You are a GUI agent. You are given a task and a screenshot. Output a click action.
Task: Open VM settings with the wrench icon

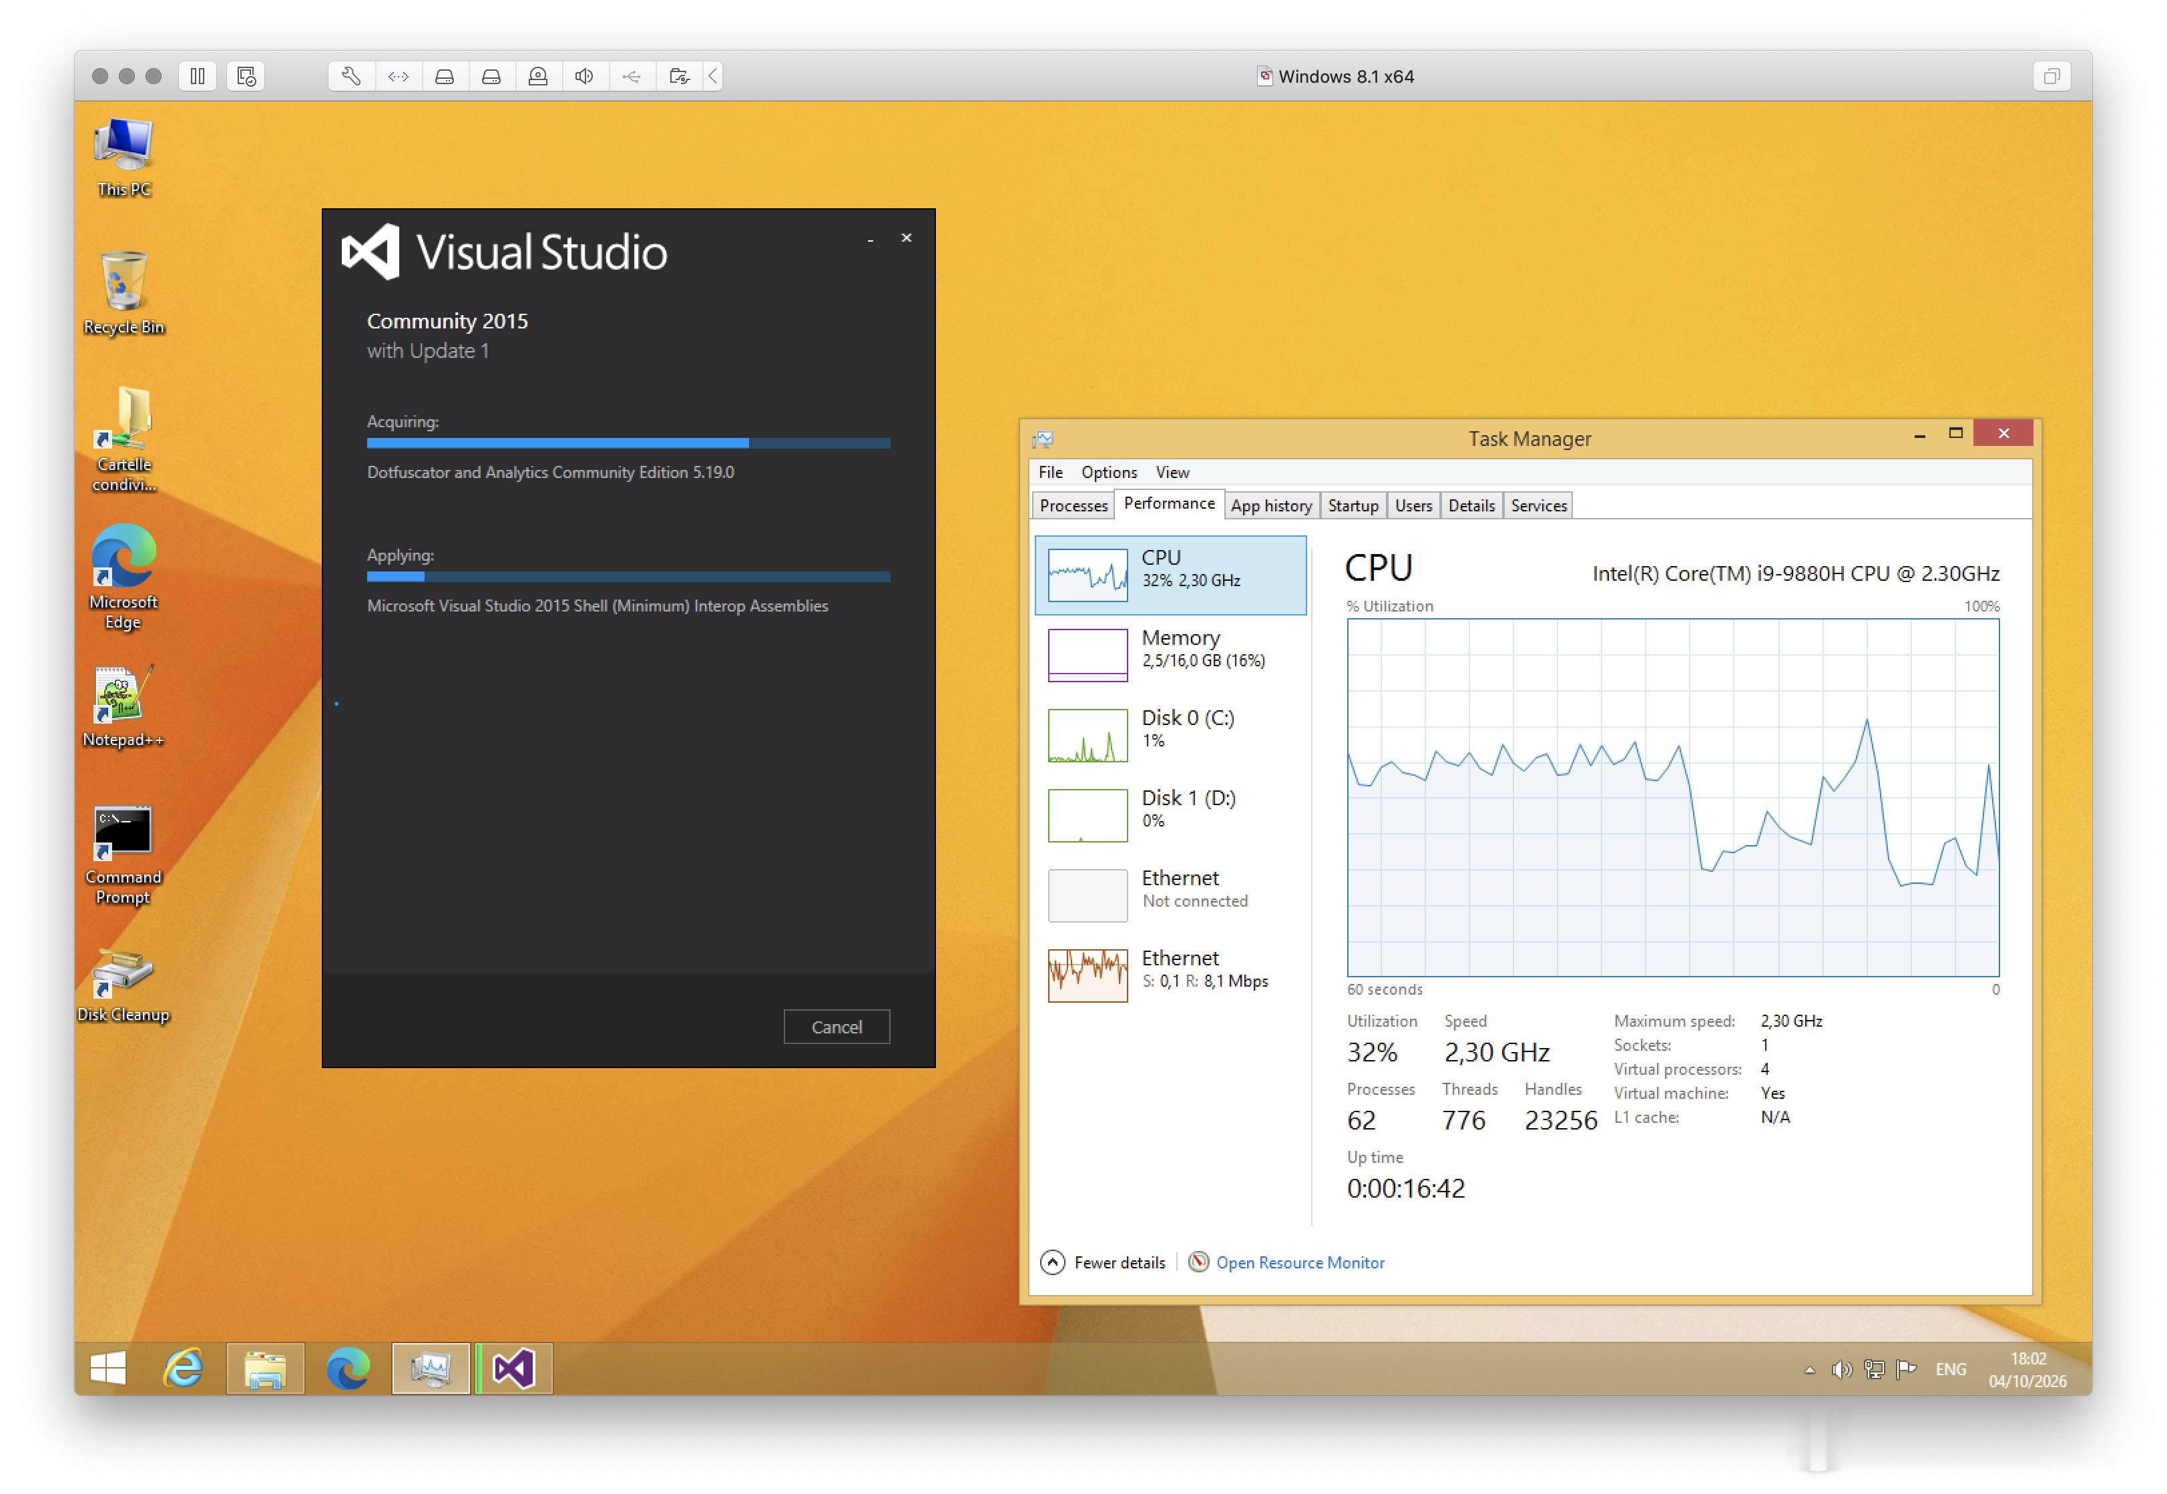point(352,77)
